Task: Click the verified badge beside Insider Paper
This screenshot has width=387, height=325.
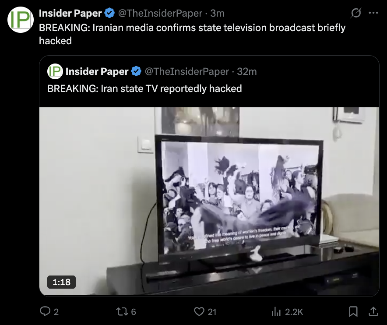Action: pos(109,13)
